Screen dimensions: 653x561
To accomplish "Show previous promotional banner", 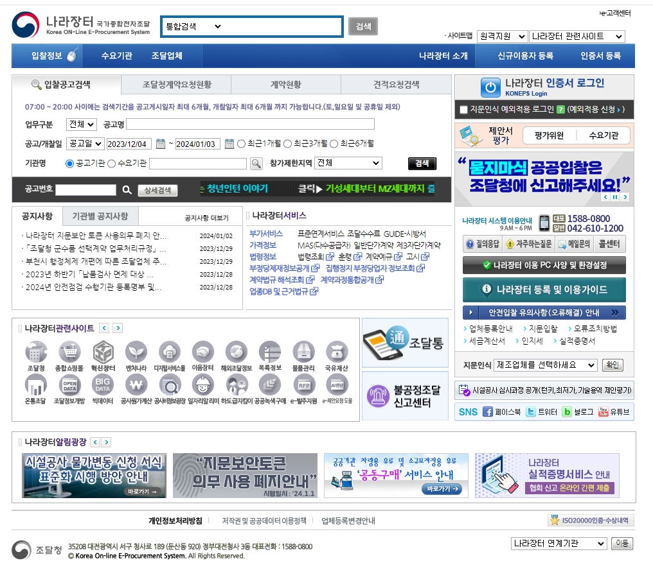I will pyautogui.click(x=605, y=197).
